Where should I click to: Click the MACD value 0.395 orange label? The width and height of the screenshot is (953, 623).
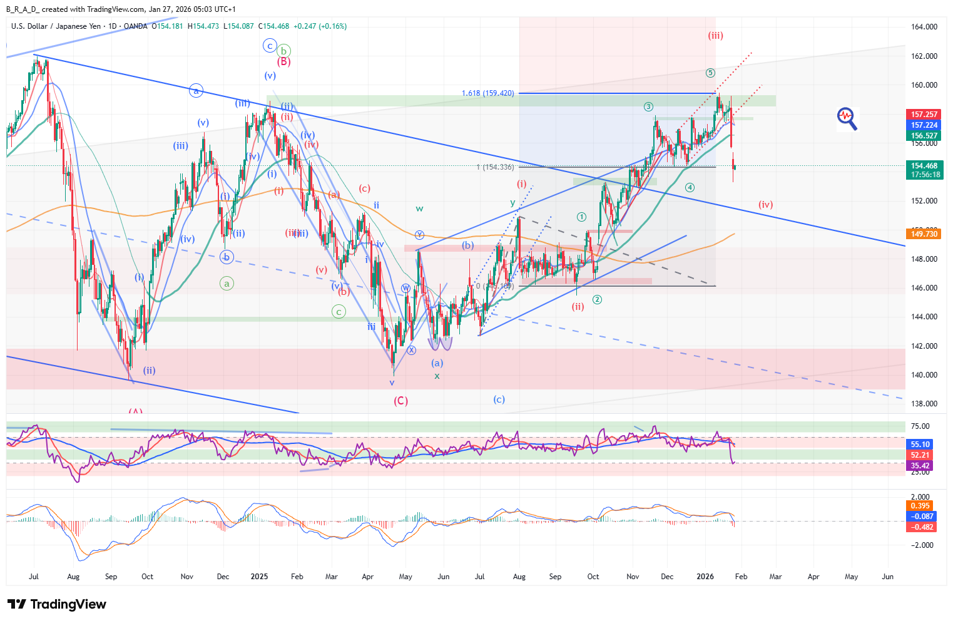point(919,506)
